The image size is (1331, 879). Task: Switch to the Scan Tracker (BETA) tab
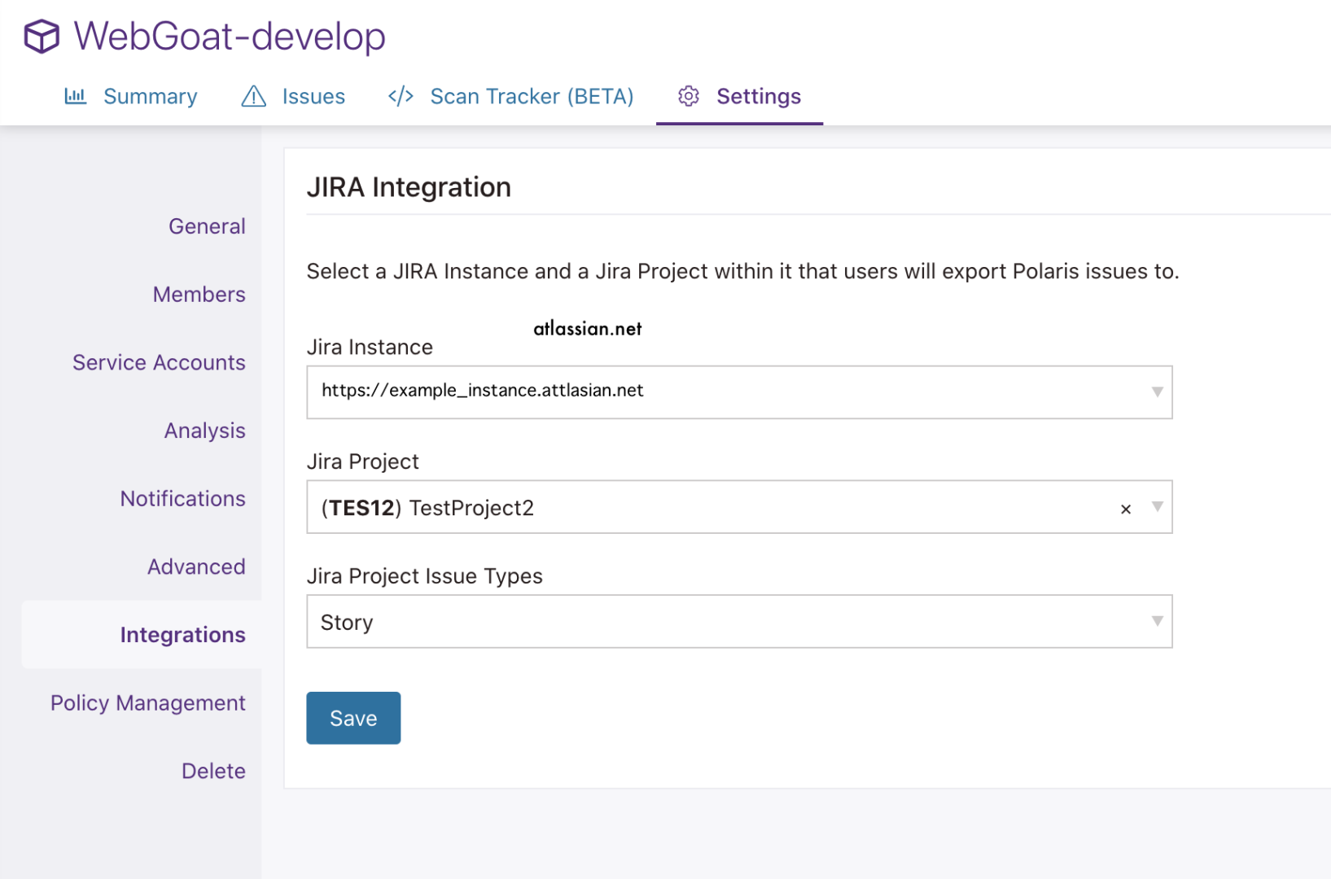510,96
